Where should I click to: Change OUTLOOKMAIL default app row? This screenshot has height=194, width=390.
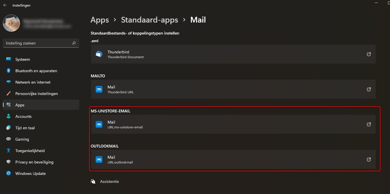pos(233,159)
